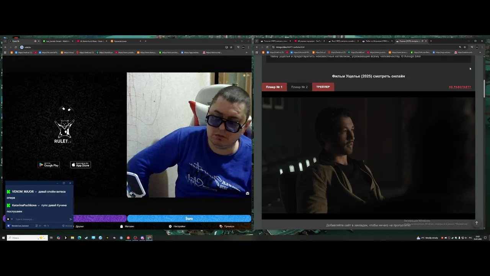490x276 pixels.
Task: Expand bookmarks overflow chevron in left browser
Action: tap(247, 53)
